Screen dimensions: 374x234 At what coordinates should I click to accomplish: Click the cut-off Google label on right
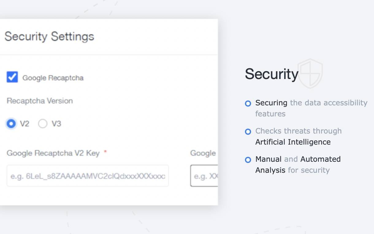203,153
